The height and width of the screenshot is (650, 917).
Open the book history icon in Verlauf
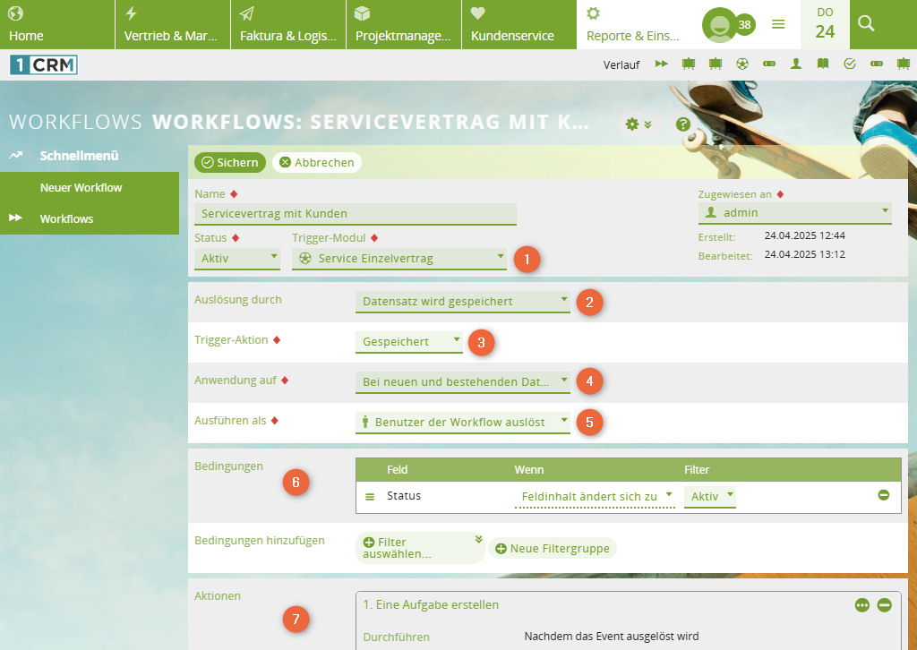tap(823, 64)
